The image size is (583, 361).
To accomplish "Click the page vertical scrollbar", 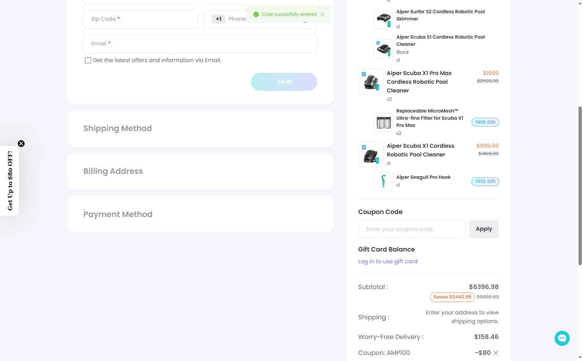I will tap(580, 186).
